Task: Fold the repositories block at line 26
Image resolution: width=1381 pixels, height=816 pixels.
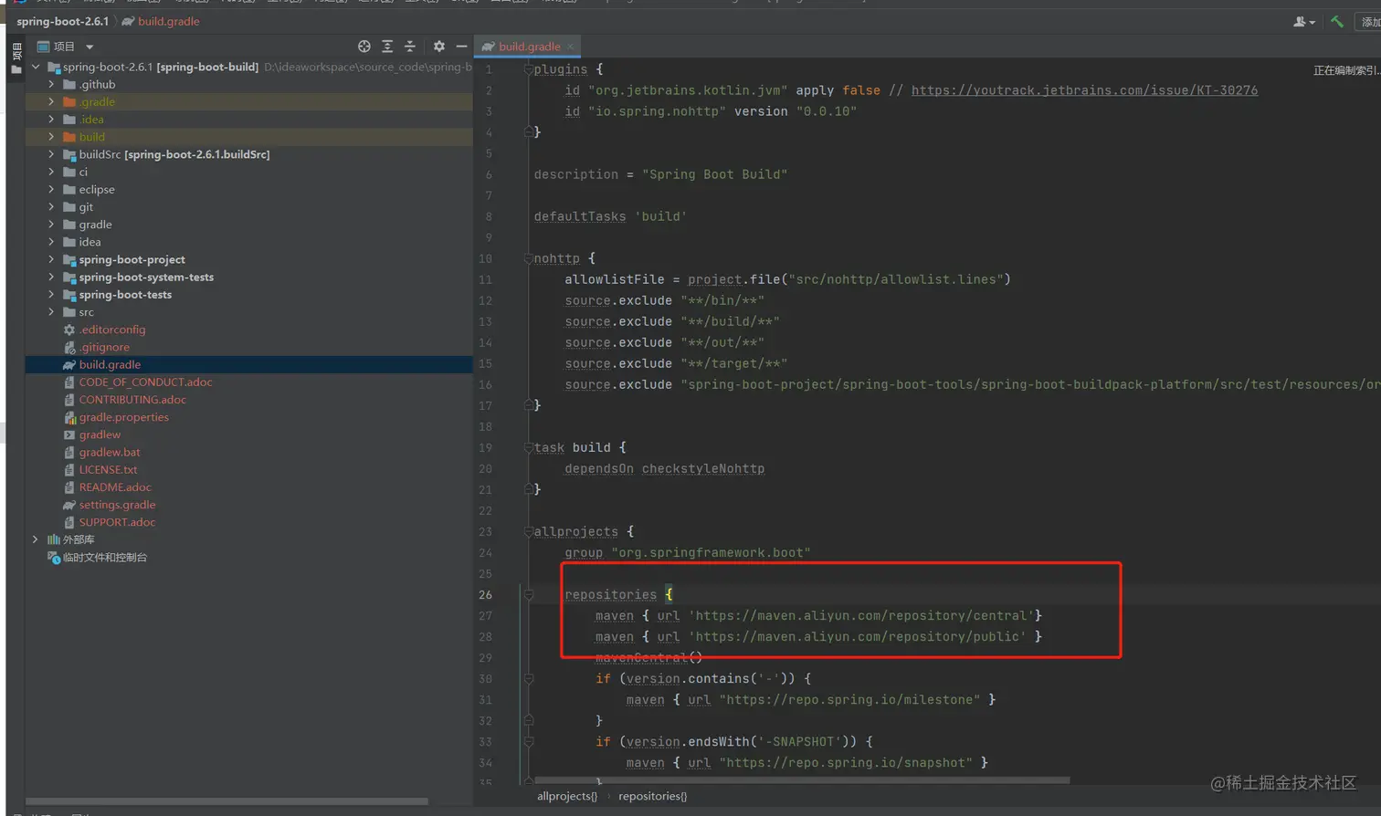Action: 528,594
